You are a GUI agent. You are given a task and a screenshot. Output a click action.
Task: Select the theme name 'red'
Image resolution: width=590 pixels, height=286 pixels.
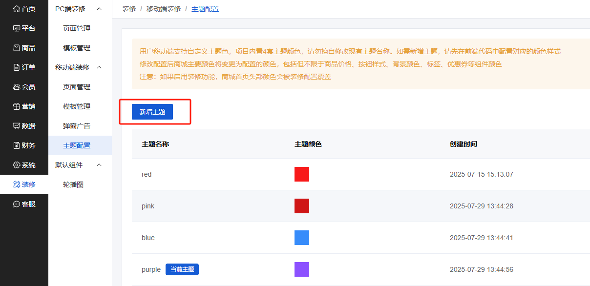point(147,174)
